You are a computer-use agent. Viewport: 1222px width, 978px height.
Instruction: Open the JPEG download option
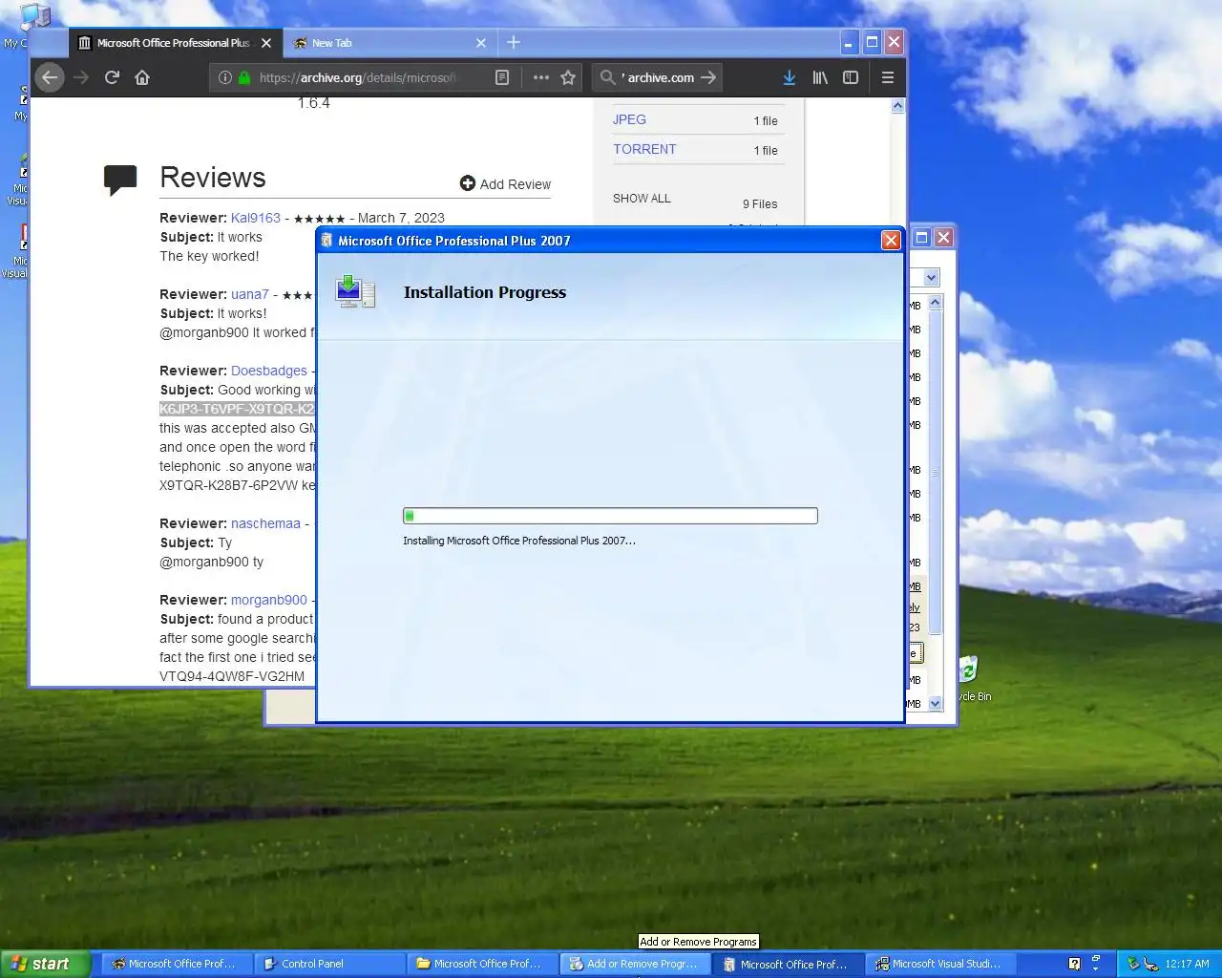pos(629,119)
